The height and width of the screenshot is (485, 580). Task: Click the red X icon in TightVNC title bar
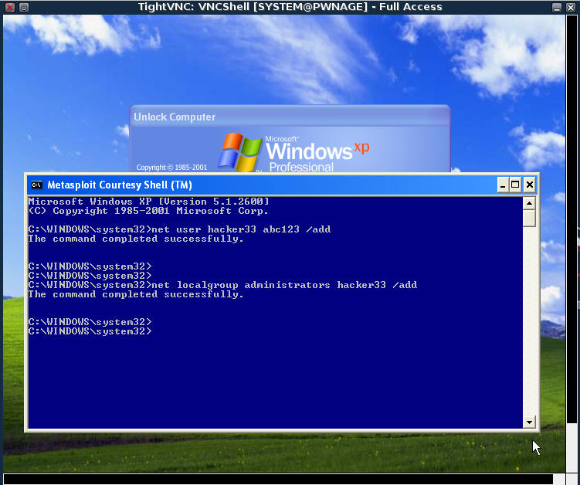(x=10, y=7)
